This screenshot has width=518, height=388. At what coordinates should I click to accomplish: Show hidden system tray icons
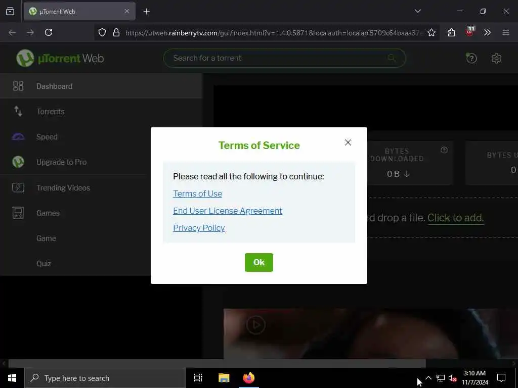point(428,378)
